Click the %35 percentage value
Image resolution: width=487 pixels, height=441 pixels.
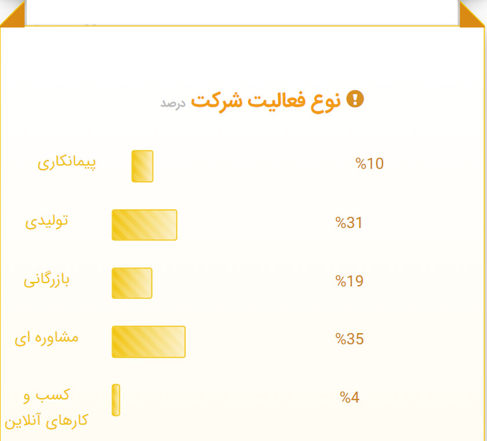[350, 339]
